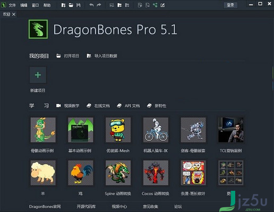The width and height of the screenshot is (274, 212).
Task: Open the 意见收集 feedback link
Action: tap(150, 206)
